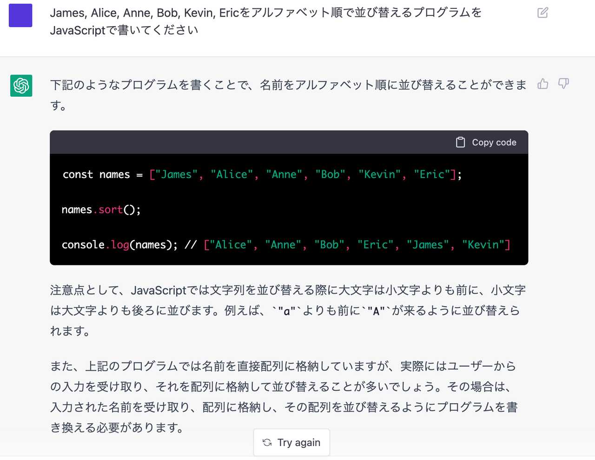The height and width of the screenshot is (460, 595).
Task: Give the response a thumbs up
Action: coord(543,84)
